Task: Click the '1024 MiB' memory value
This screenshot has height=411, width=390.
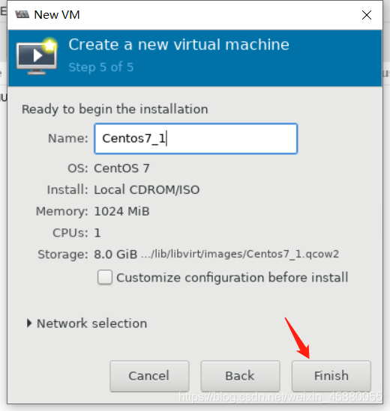Action: (x=121, y=211)
